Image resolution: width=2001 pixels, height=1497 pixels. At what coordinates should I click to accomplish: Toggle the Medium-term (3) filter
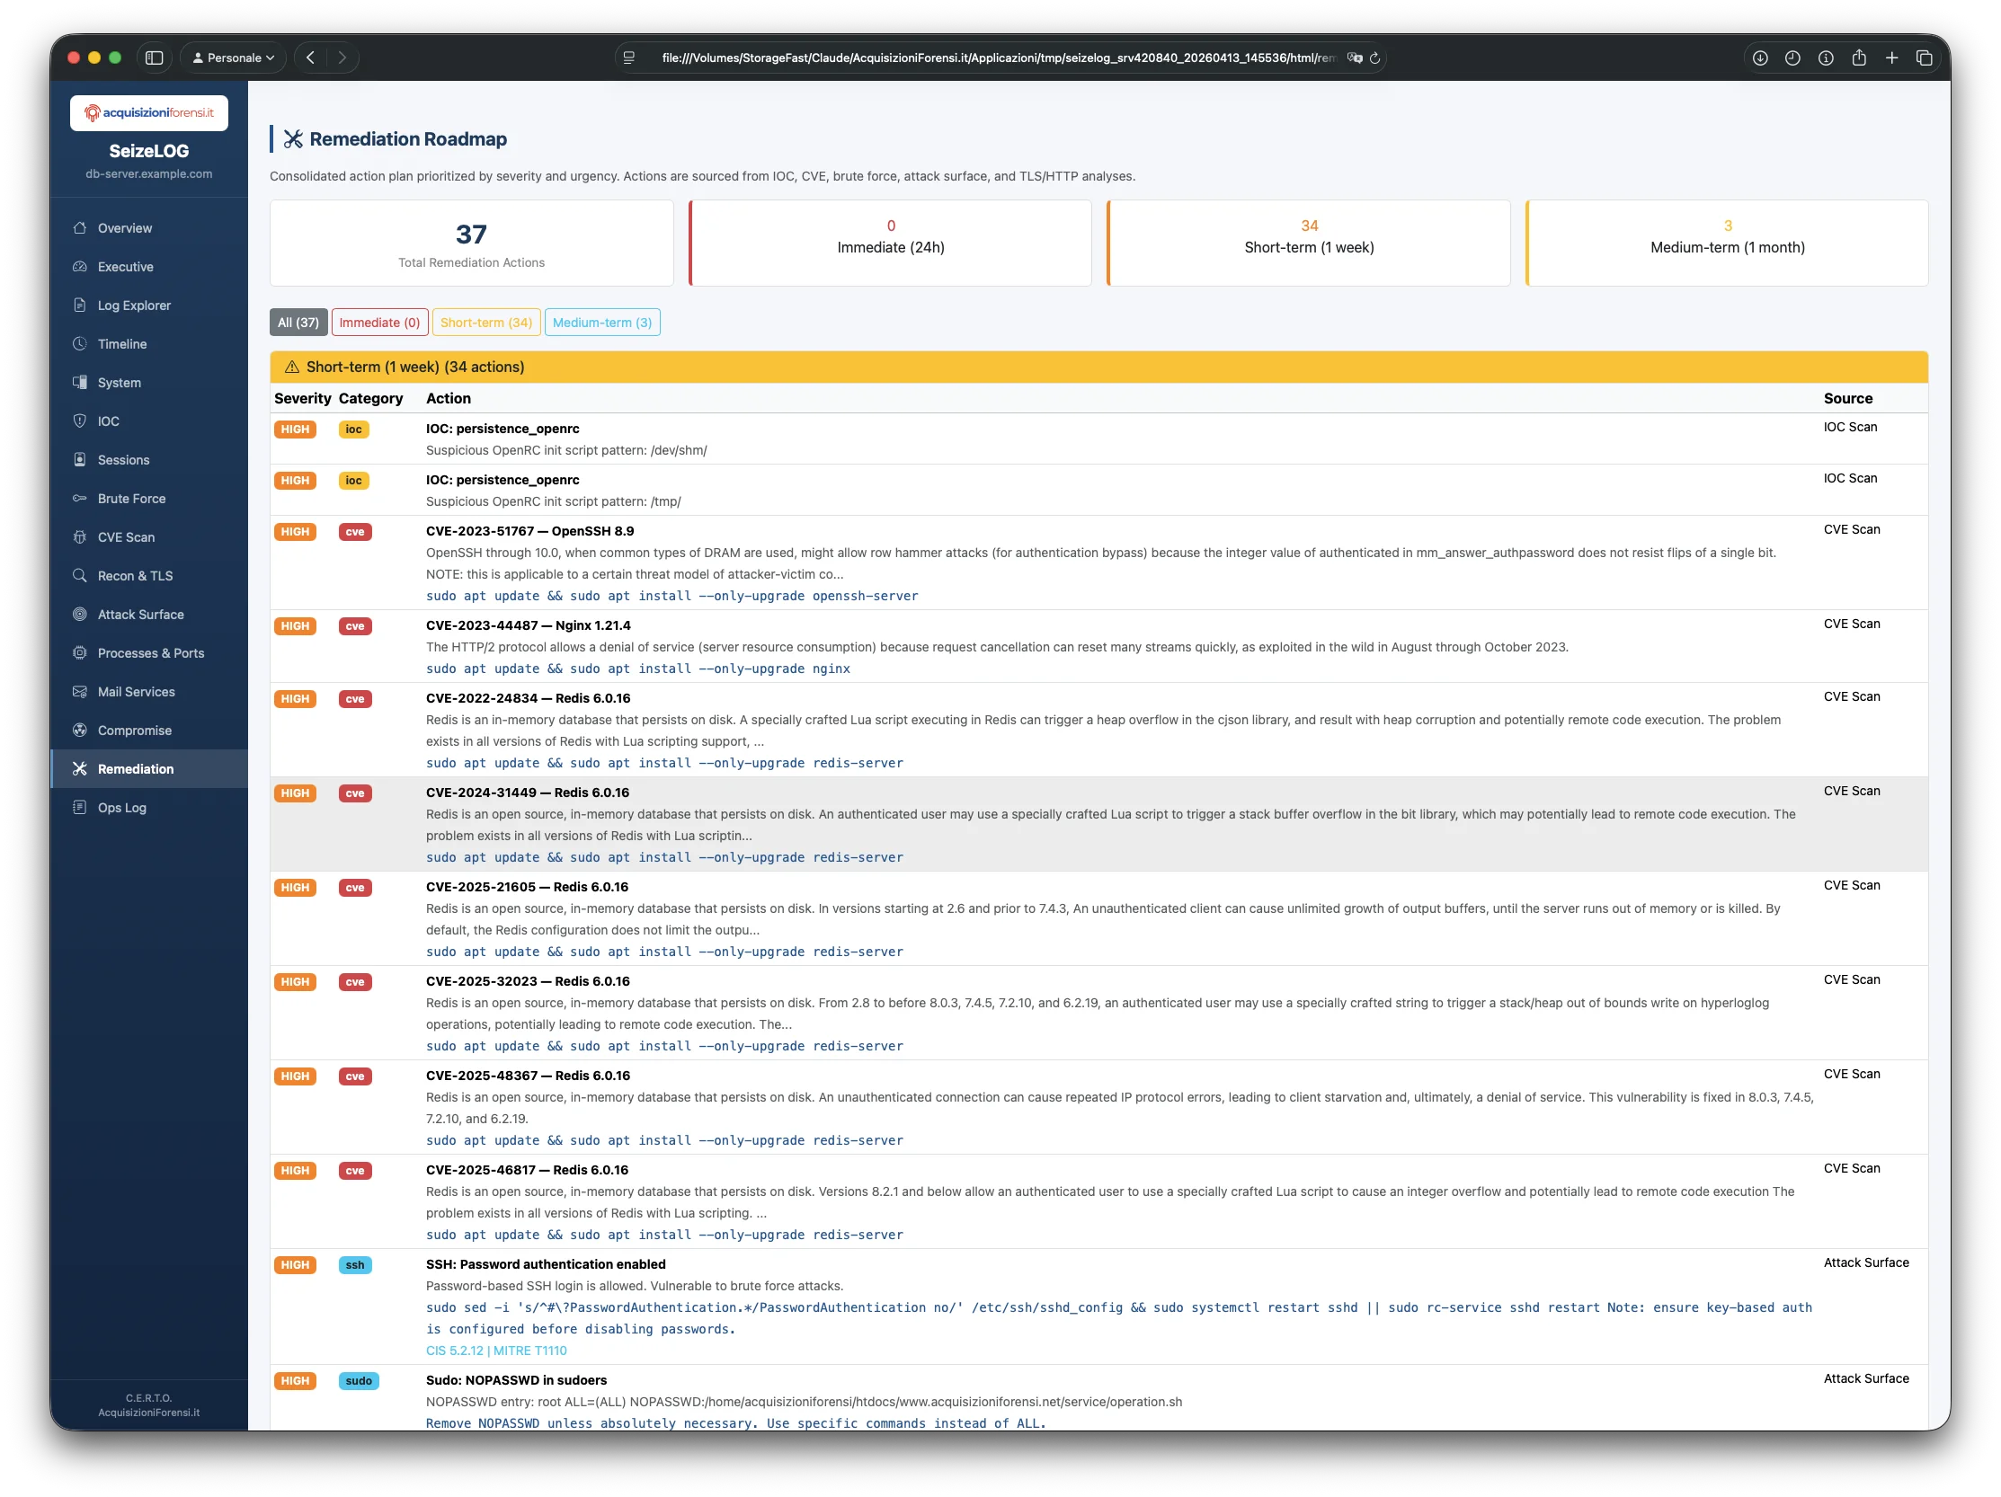601,322
